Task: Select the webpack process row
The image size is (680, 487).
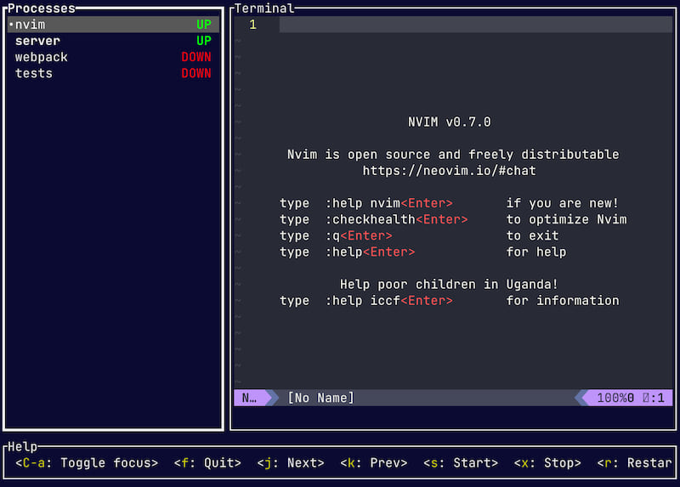Action: (114, 57)
